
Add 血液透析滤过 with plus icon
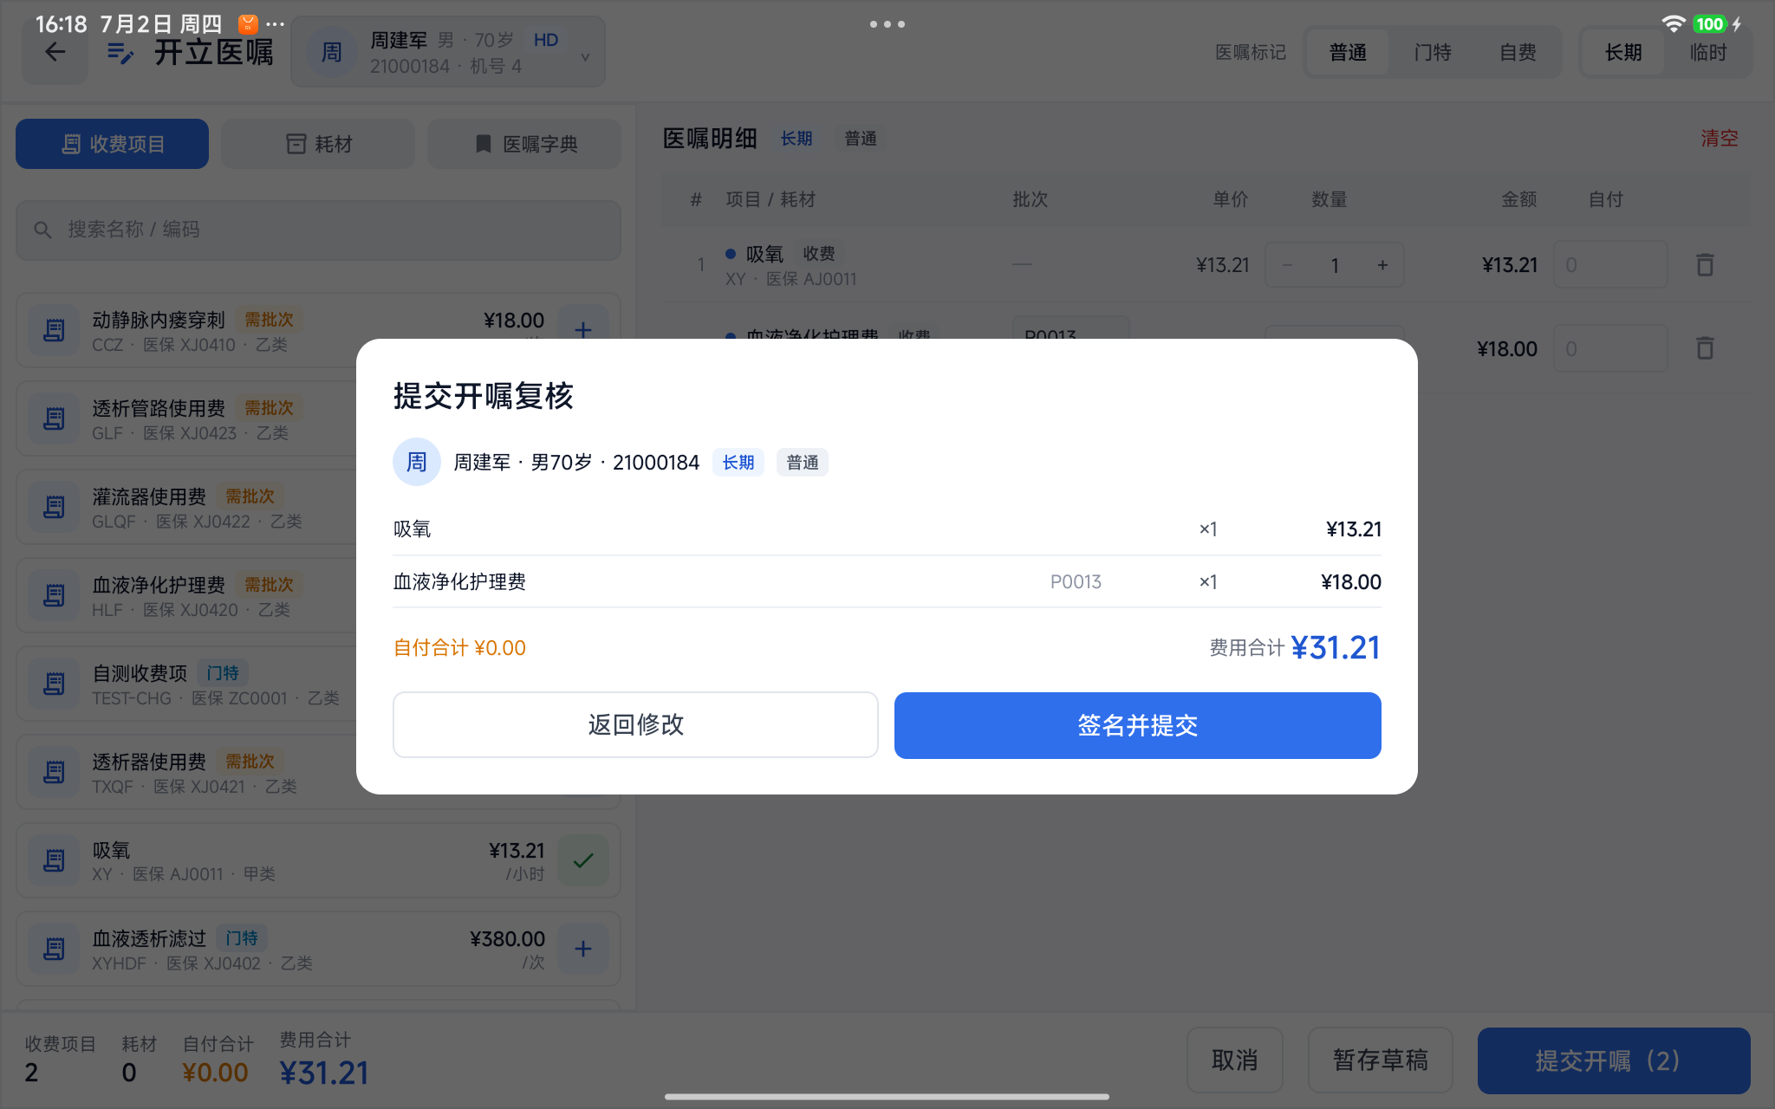tap(583, 949)
